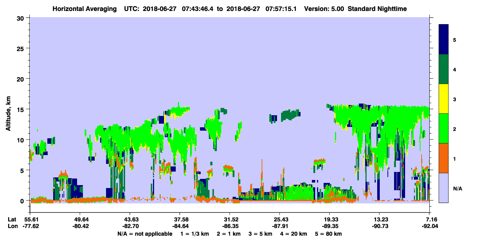Click the longitude value -84.64

click(180, 226)
